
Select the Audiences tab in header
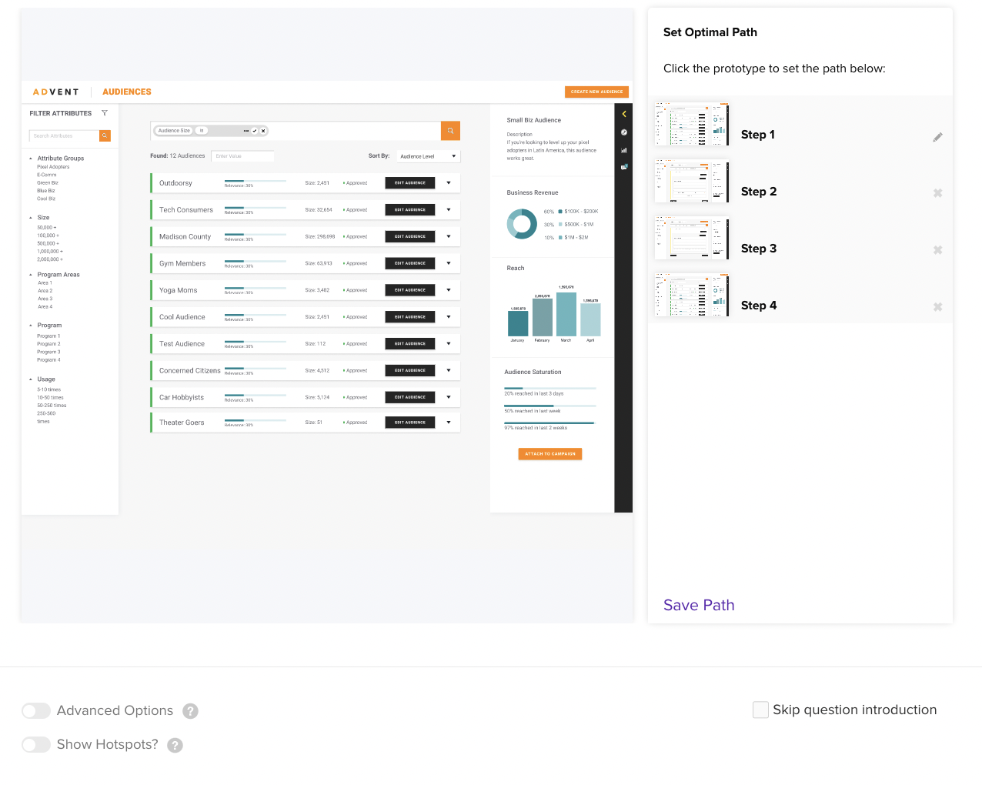click(127, 92)
